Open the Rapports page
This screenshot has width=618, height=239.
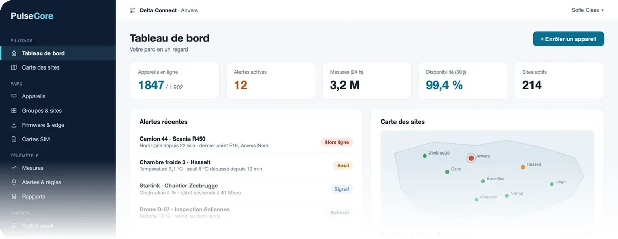tap(58, 197)
